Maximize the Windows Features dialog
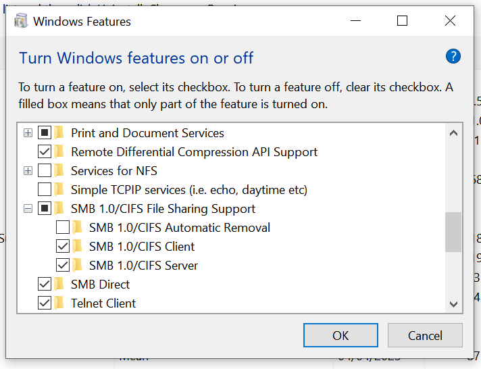Image resolution: width=481 pixels, height=369 pixels. coord(402,21)
